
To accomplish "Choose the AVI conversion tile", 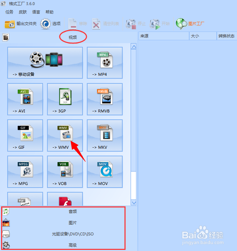I will point(25,99).
